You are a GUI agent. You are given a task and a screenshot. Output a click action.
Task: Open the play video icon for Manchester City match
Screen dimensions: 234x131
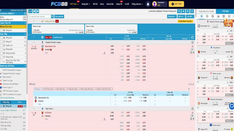[x=194, y=52]
